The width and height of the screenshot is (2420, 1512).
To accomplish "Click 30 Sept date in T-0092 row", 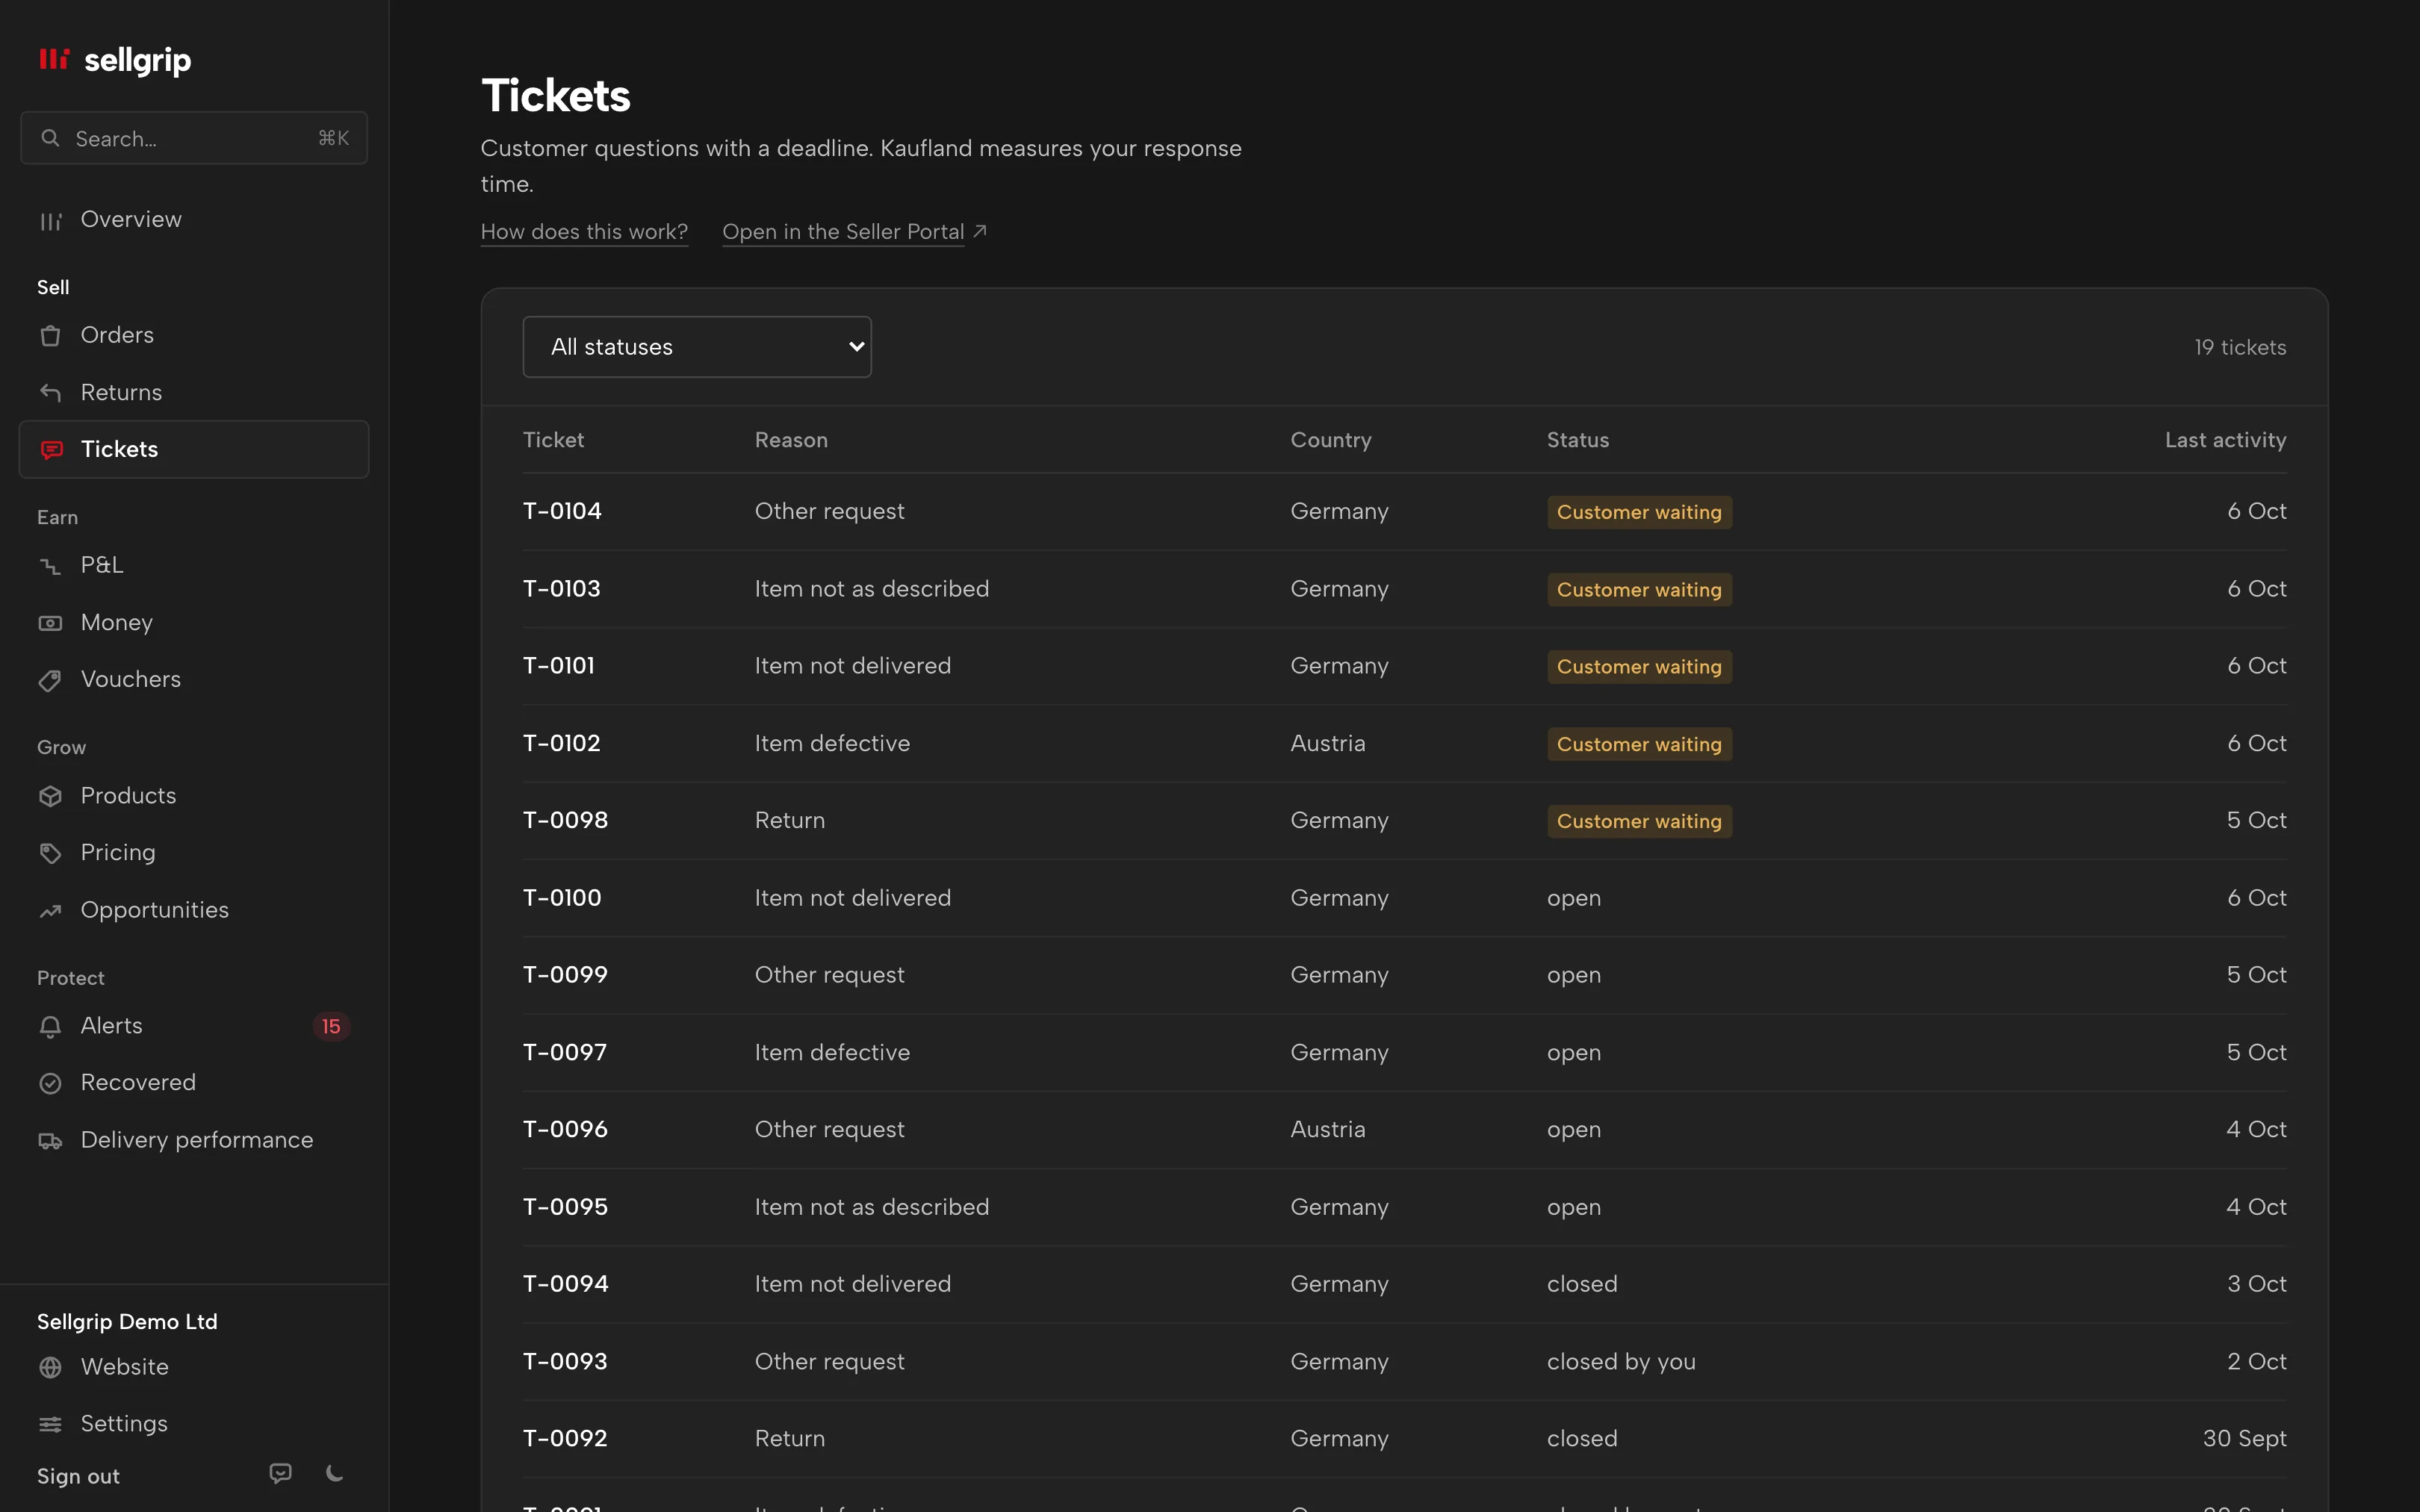I will [x=2244, y=1439].
